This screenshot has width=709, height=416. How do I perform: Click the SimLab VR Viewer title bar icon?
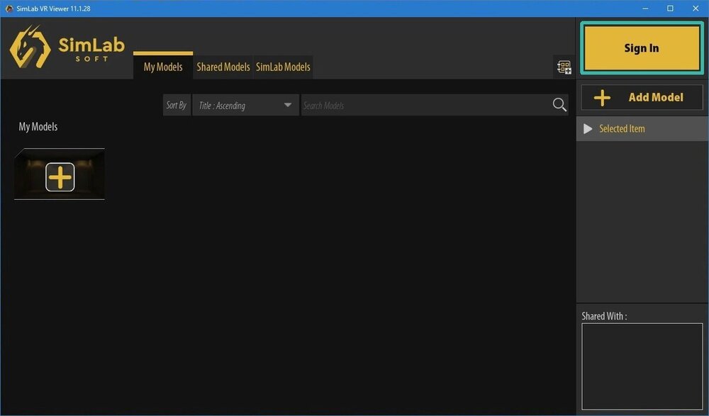click(x=9, y=9)
